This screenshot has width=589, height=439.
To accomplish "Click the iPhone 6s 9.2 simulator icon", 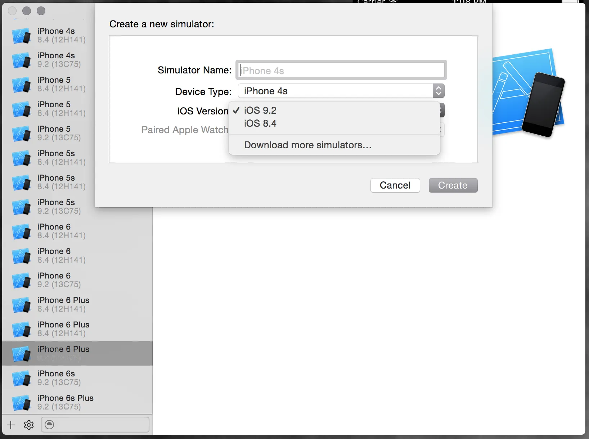I will tap(21, 378).
